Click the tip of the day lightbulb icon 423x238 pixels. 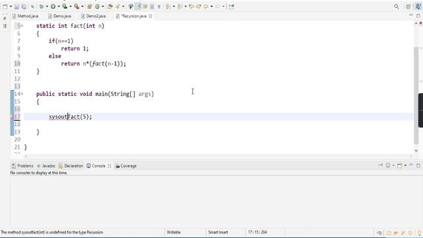pos(420,233)
